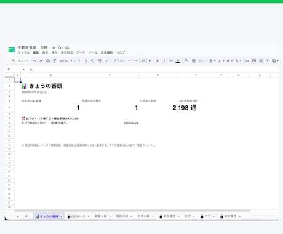Open the データ menu
283x234 pixels.
[x=81, y=52]
